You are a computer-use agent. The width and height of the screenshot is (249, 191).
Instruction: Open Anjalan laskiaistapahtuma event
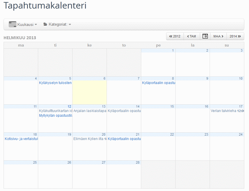point(90,111)
